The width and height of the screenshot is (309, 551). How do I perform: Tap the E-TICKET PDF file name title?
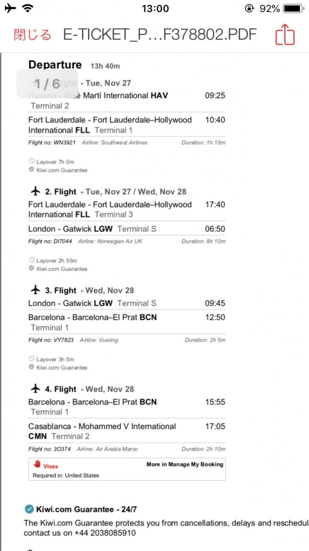point(160,34)
